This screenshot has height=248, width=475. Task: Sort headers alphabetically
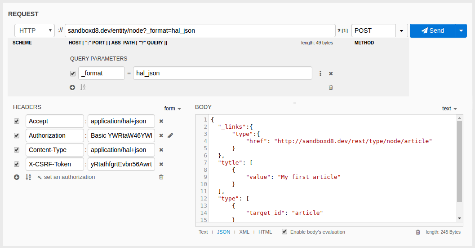(28, 177)
